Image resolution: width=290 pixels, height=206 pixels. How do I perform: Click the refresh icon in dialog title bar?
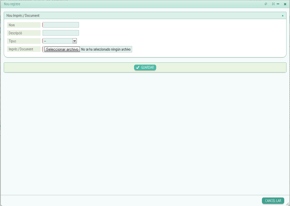[x=266, y=4]
